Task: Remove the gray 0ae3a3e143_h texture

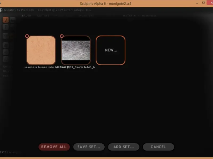Action: pos(62,36)
